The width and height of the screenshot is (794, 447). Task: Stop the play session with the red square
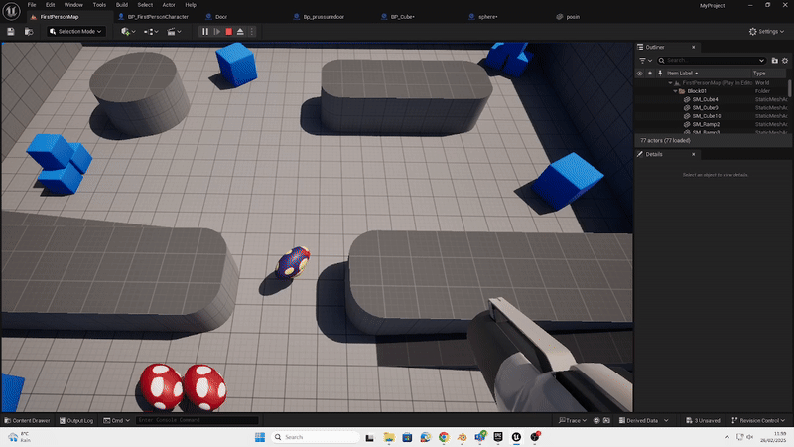click(229, 32)
